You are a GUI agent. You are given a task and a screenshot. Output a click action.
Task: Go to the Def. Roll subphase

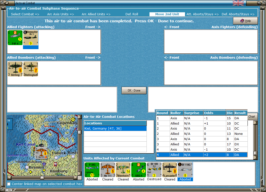[x=132, y=14]
